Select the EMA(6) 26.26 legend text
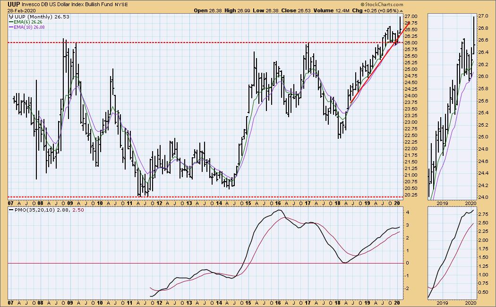 (28, 22)
